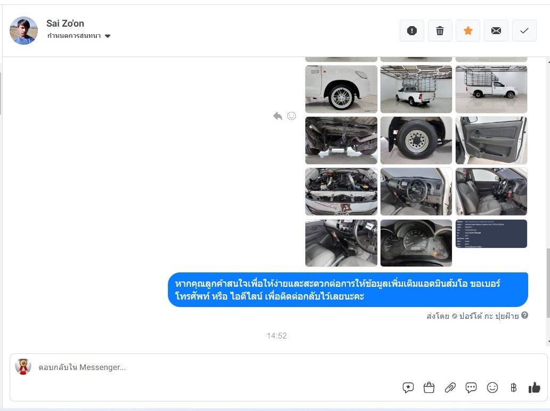550x411 pixels.
Task: Mark conversation unread with envelope icon
Action: point(496,31)
